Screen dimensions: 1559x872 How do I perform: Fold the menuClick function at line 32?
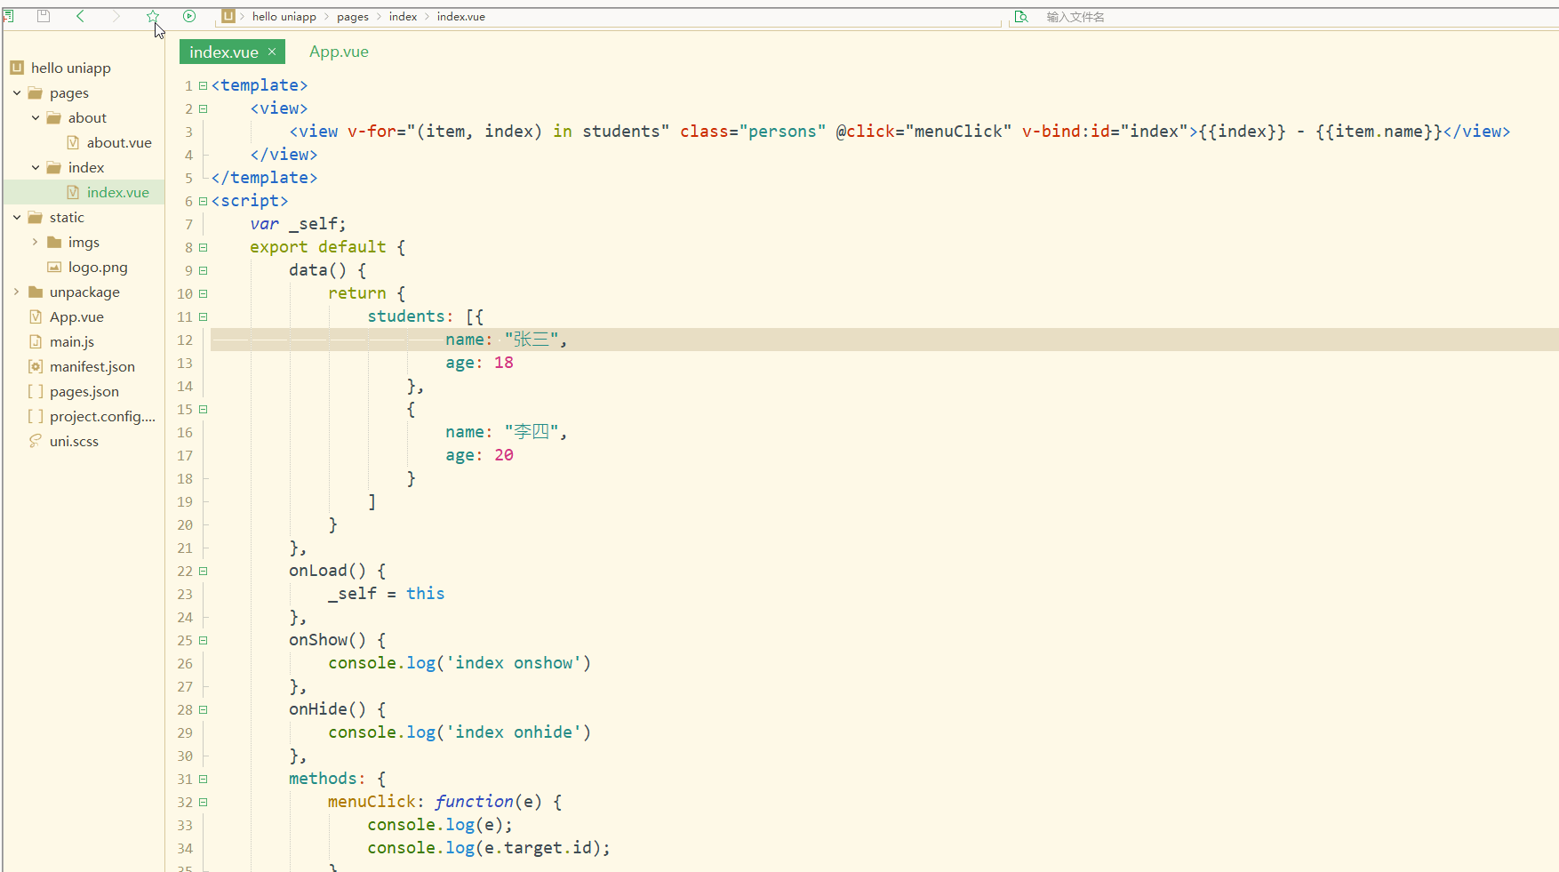click(x=203, y=802)
